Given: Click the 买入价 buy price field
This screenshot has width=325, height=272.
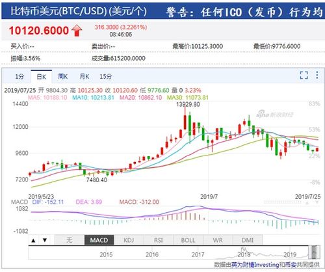Looking at the screenshot, I should point(22,46).
